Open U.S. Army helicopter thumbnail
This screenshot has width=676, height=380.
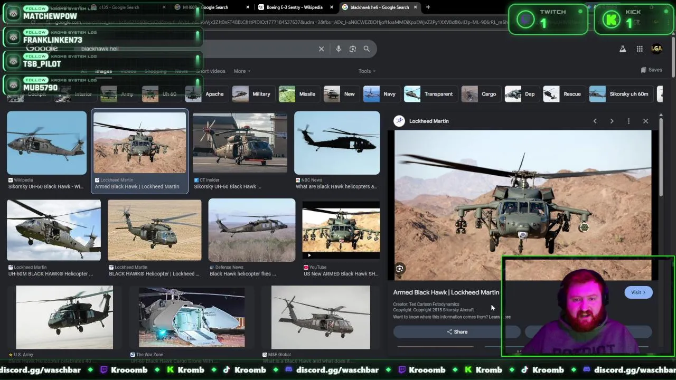64,317
